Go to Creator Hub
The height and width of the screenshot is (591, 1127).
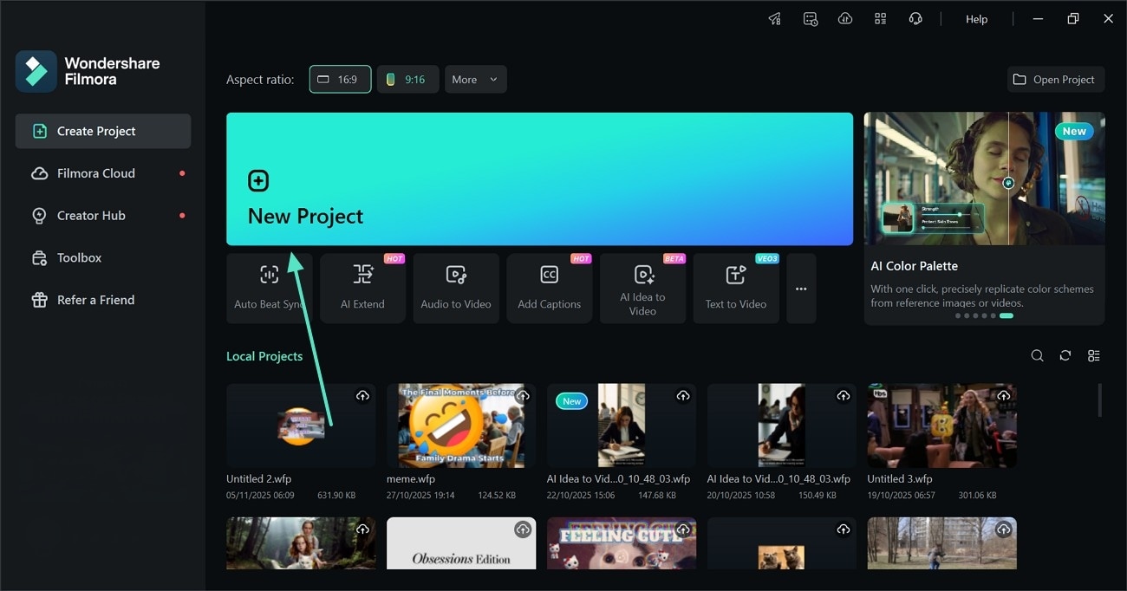pos(103,216)
